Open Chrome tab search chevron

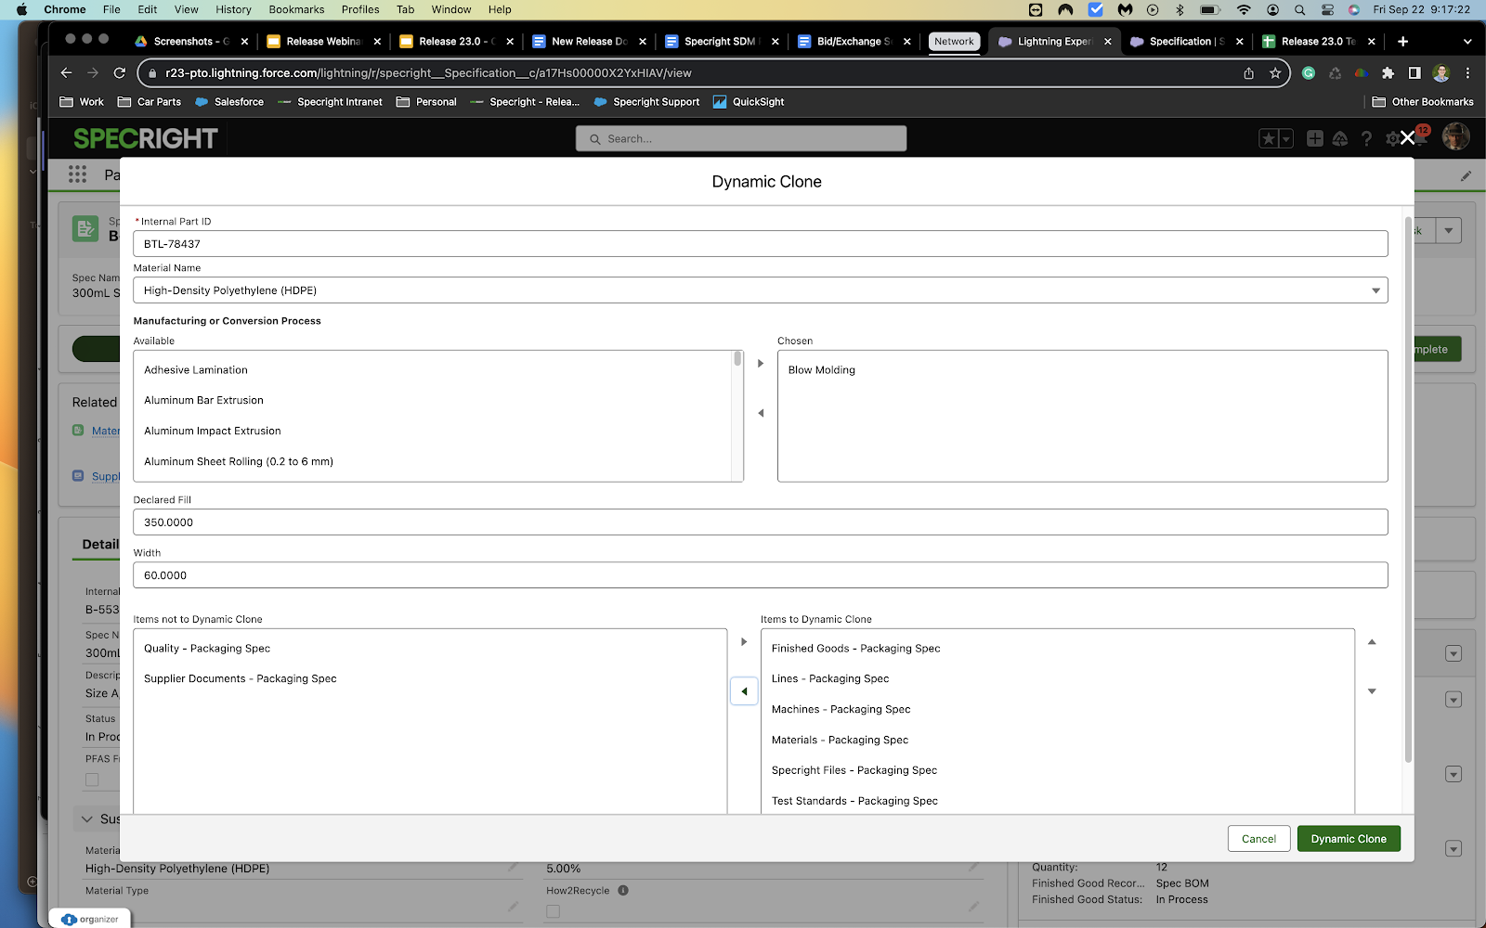click(1467, 41)
